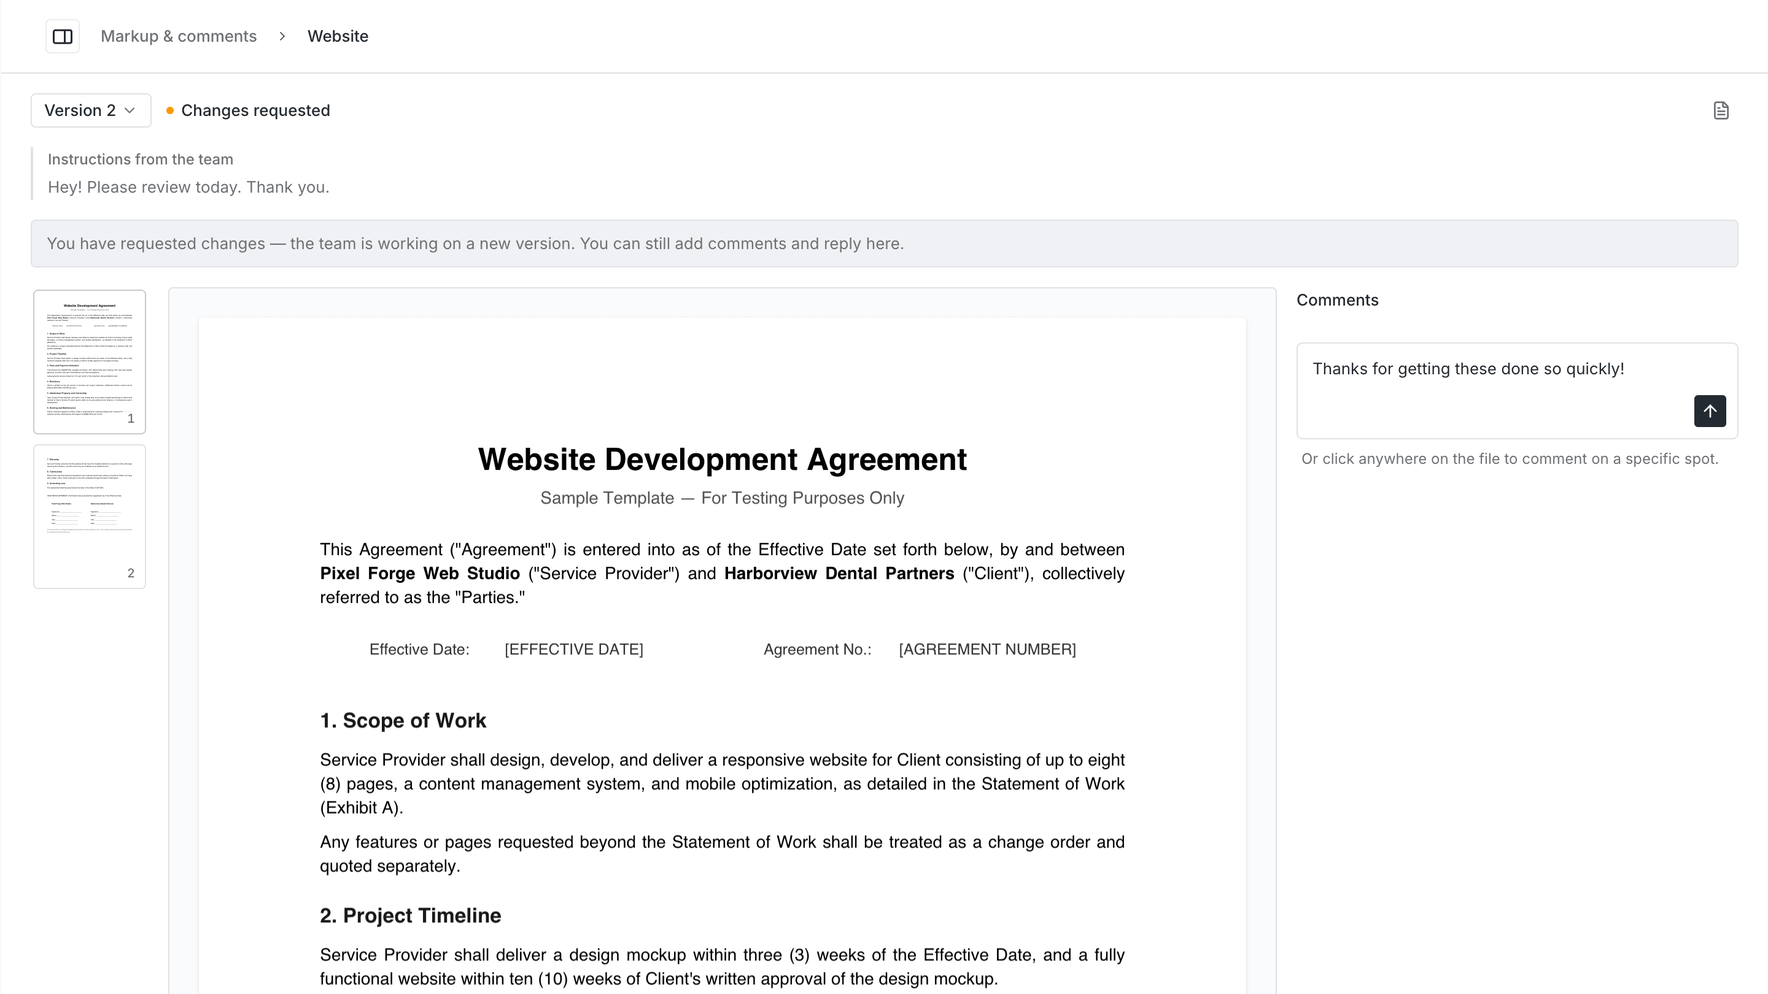Screen dimensions: 1768x994
Task: Click the 'Hey! Please review today' message
Action: 188,187
